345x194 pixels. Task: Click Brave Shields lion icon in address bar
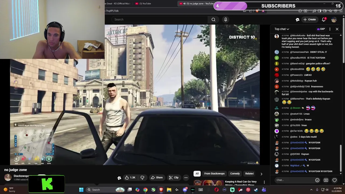coord(257,11)
